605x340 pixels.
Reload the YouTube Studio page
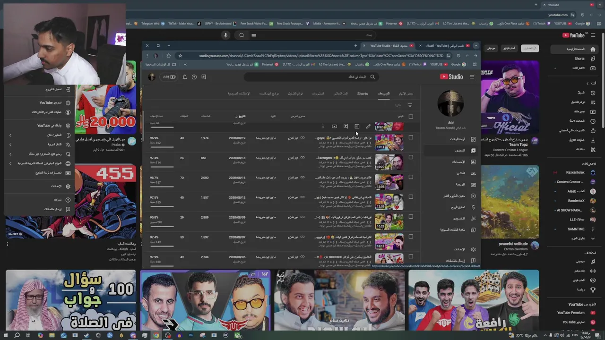(x=458, y=56)
